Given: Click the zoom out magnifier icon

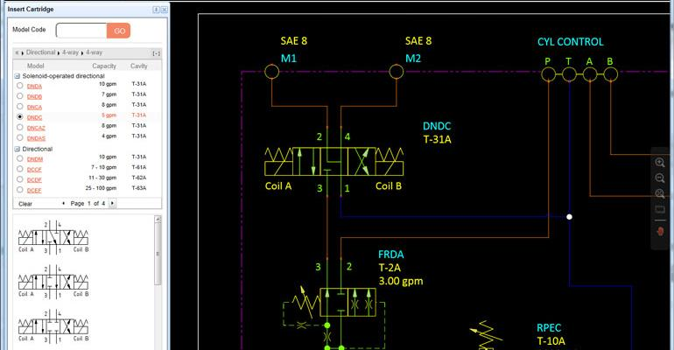Looking at the screenshot, I should coord(660,178).
